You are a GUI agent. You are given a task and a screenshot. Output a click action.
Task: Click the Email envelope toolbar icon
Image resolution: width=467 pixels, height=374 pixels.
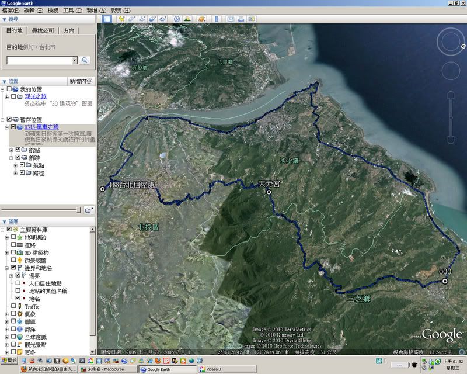point(231,19)
